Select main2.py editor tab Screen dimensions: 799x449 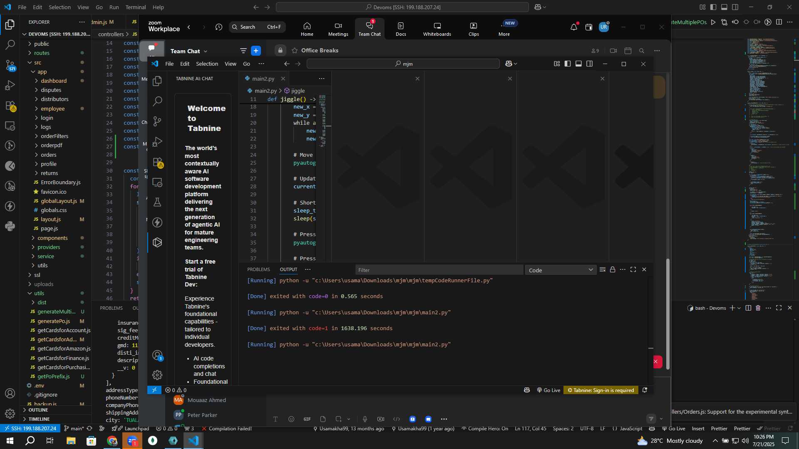pos(263,79)
